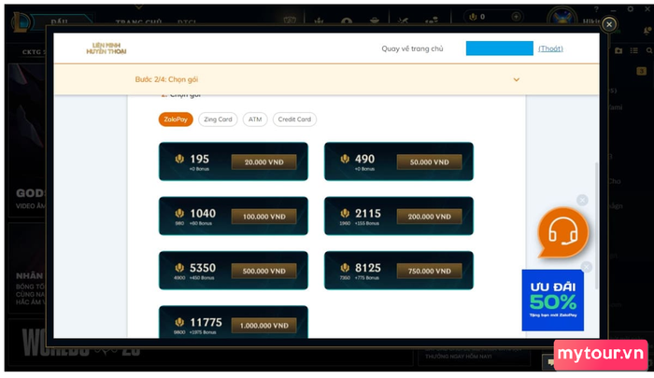Click the RP balance showing 0

(477, 17)
